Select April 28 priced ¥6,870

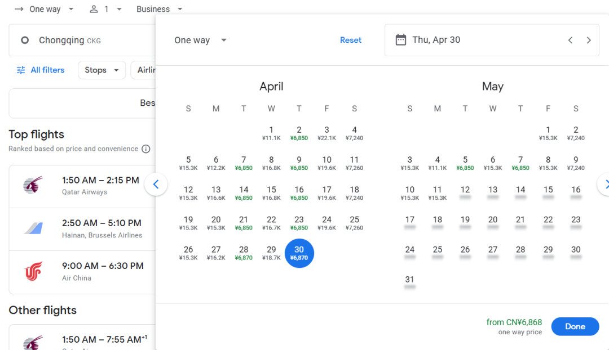pyautogui.click(x=244, y=253)
